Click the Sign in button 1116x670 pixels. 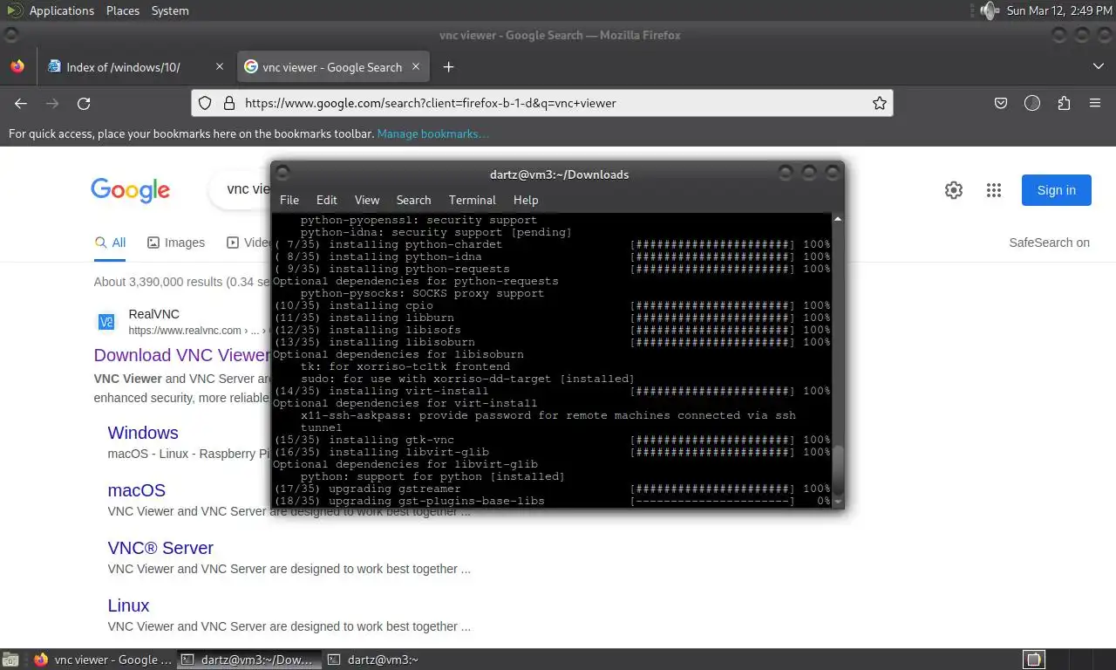click(1057, 190)
